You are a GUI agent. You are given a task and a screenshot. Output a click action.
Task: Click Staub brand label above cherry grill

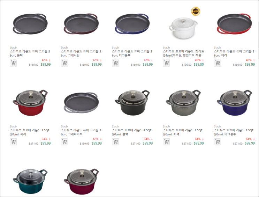pos(217,48)
